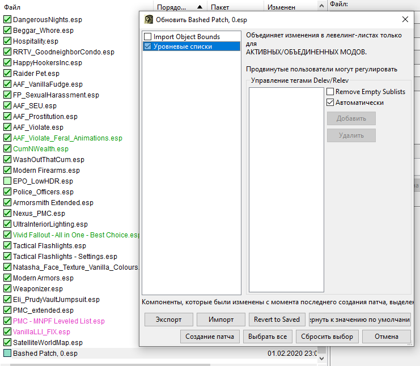Enable the Import Object Bounds checkbox
Viewport: 420px width, 366px height.
point(148,37)
